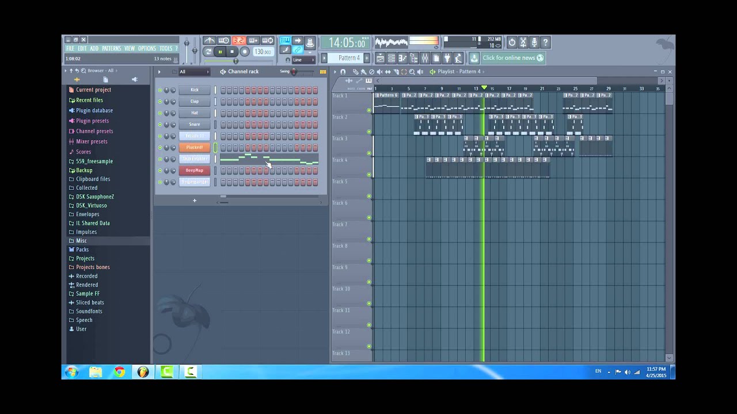Open the playlist view toolbar icon
The height and width of the screenshot is (414, 737).
pos(380,58)
